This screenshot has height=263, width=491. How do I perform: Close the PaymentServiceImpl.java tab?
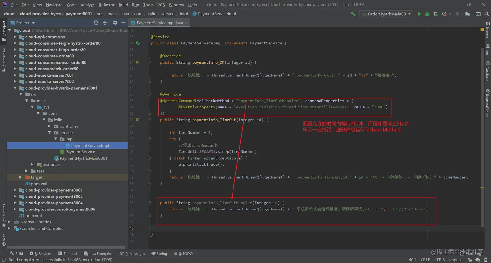186,23
